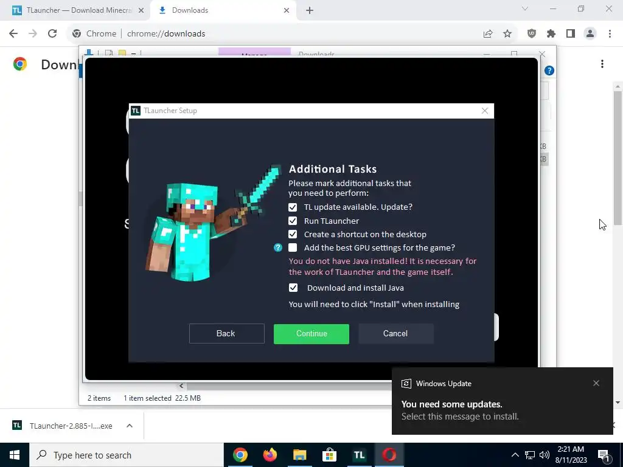This screenshot has width=623, height=467.
Task: Show hidden system tray icons
Action: coord(515,455)
